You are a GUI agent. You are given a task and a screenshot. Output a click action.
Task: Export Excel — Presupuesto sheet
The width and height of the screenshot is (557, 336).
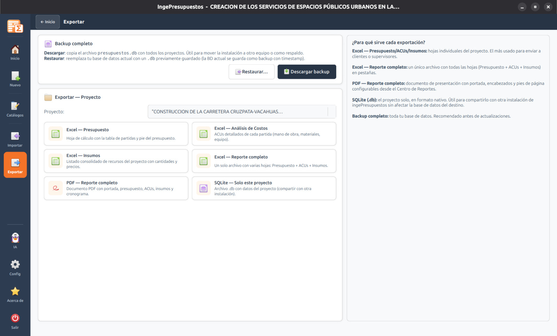pos(116,134)
